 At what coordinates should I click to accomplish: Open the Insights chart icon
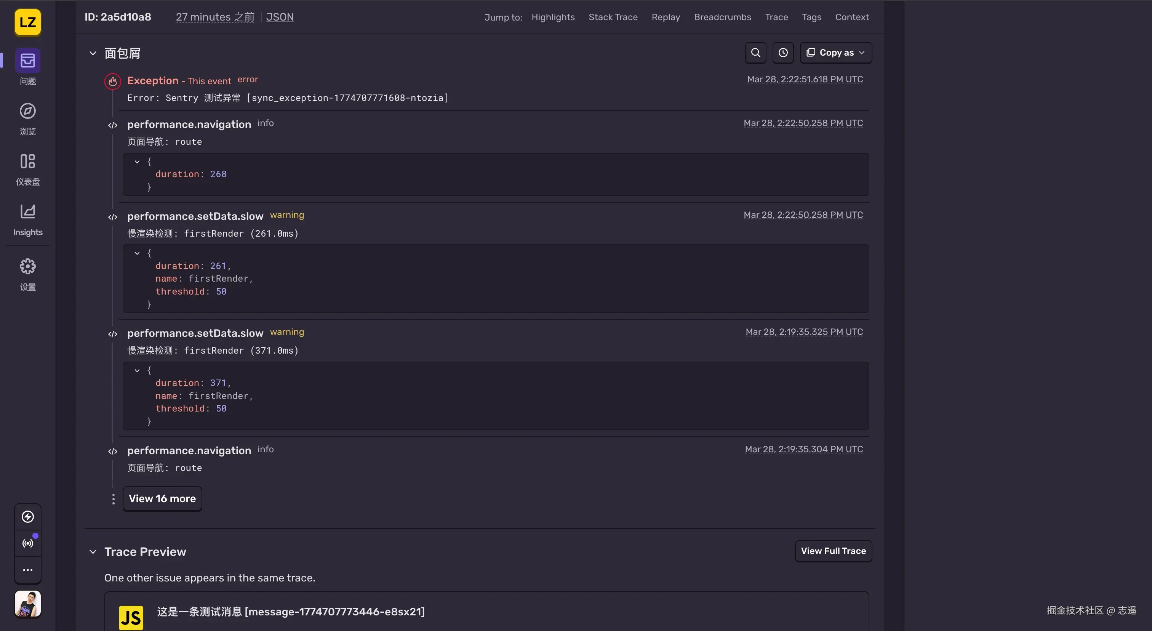click(x=28, y=212)
